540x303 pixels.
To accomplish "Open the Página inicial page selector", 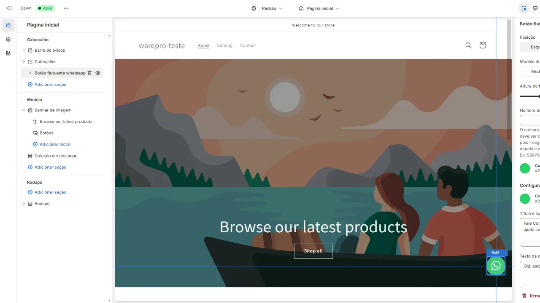I will 319,8.
